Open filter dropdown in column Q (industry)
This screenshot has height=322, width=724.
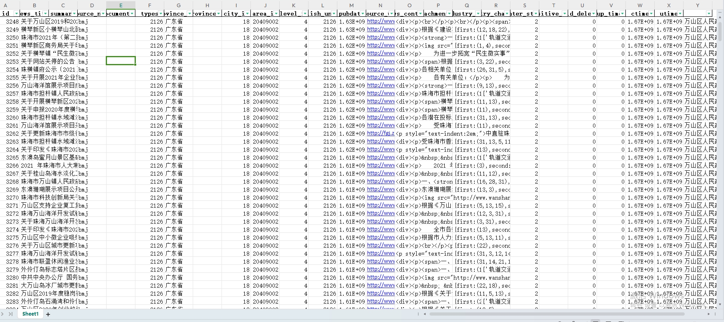point(478,14)
